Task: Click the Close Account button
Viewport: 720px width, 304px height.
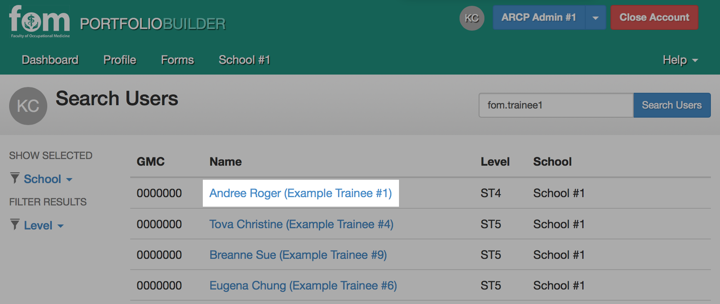Action: coord(654,17)
